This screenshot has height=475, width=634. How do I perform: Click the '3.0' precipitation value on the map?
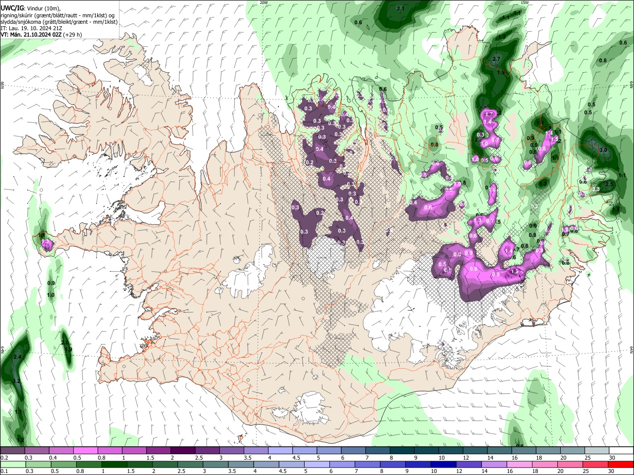pos(603,150)
